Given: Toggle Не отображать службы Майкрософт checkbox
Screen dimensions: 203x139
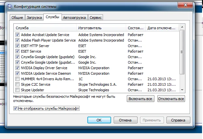Looking at the screenshot, I should (x=16, y=108).
